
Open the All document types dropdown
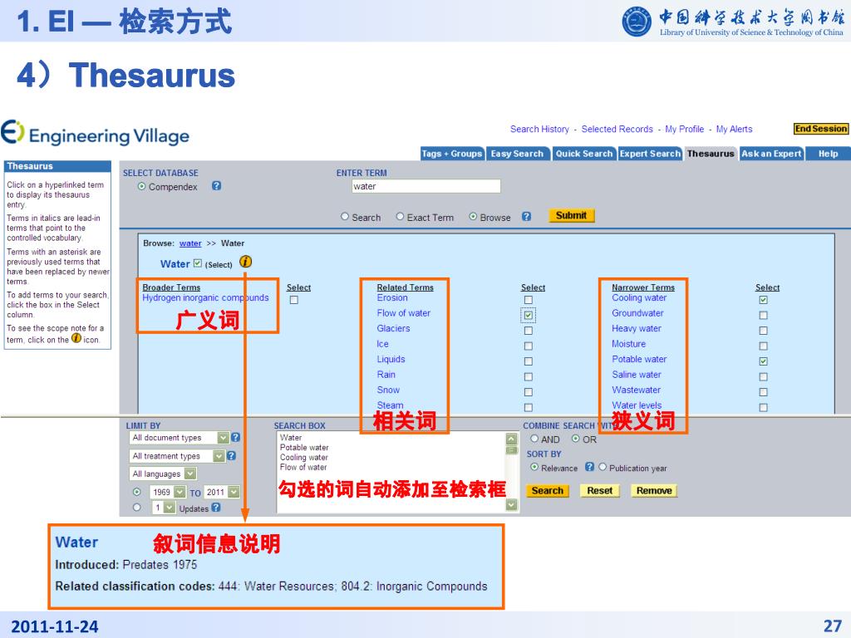pyautogui.click(x=180, y=437)
